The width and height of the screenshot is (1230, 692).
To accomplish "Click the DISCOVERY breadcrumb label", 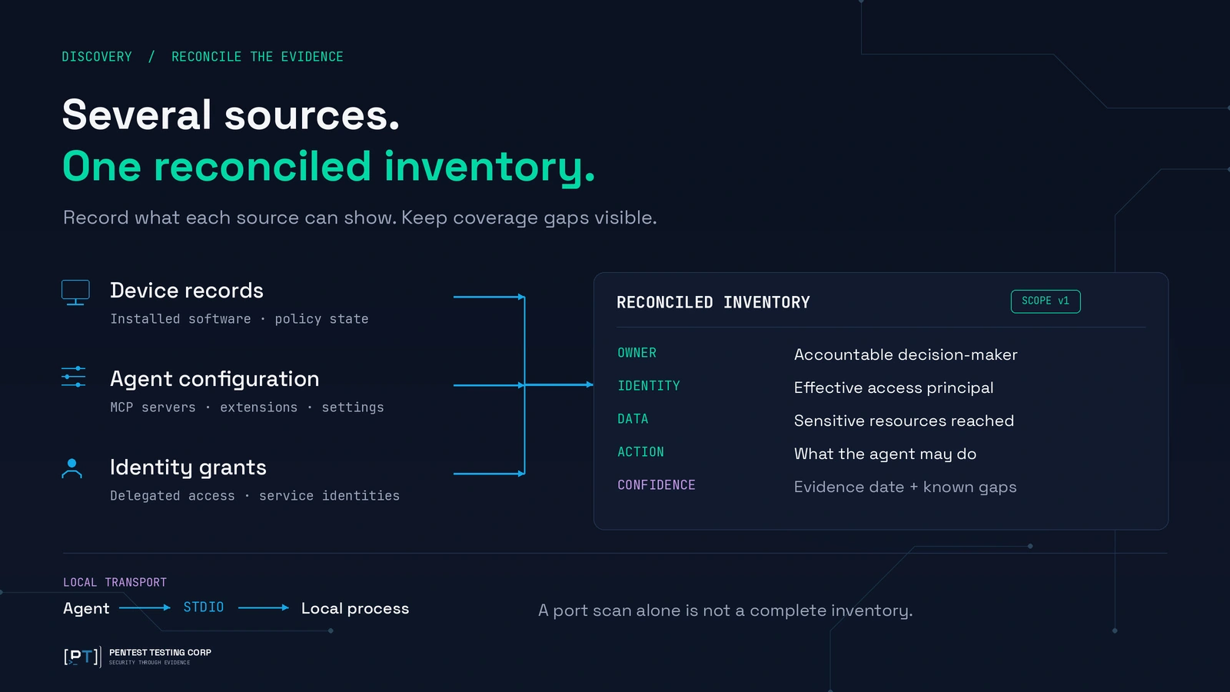I will point(97,57).
